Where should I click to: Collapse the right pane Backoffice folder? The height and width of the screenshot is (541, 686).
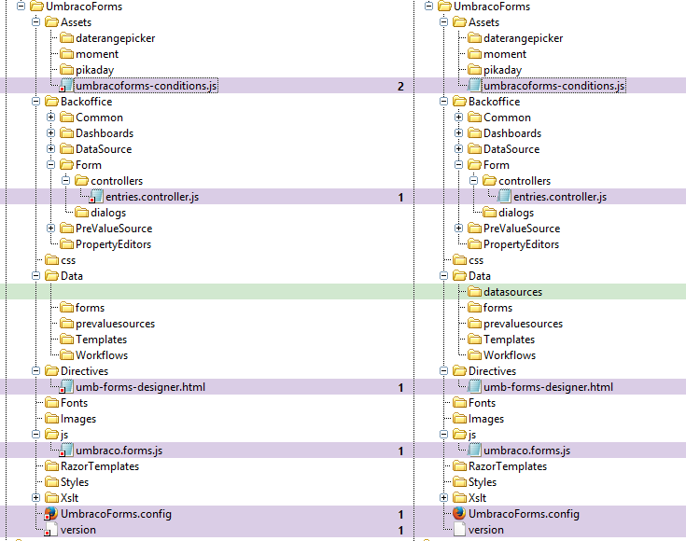(x=443, y=102)
